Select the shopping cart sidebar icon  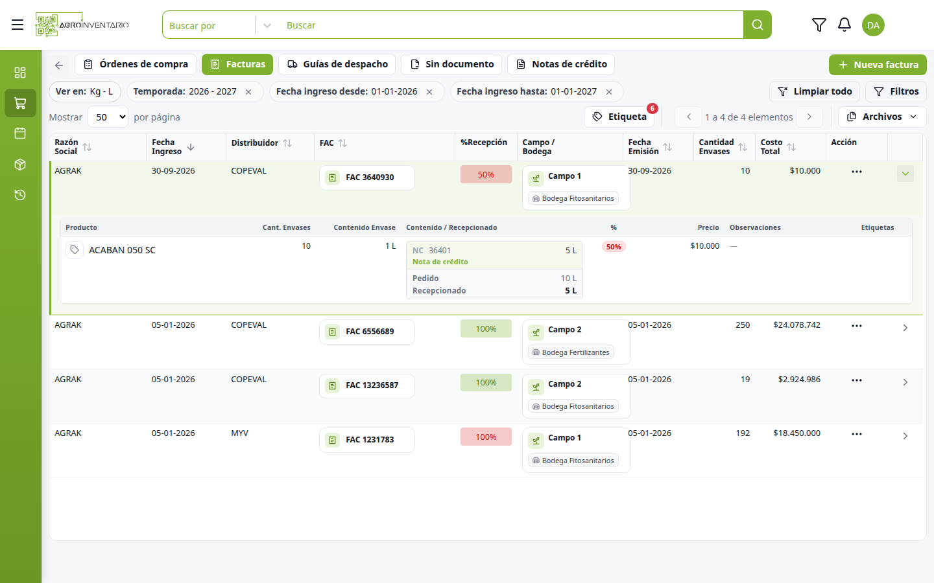pos(20,103)
